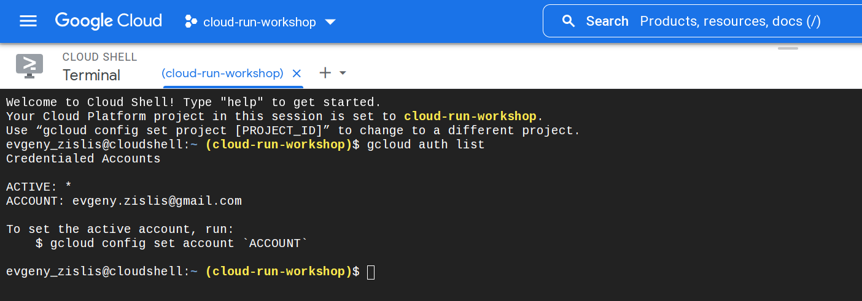Expand the project selector dropdown arrow
This screenshot has height=301, width=862.
330,22
